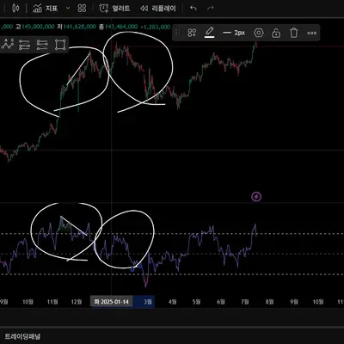The height and width of the screenshot is (344, 344).
Task: Select the second parallel lines tool
Action: 42,45
